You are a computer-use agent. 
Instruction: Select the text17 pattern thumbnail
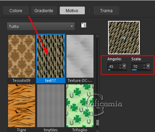point(51,56)
